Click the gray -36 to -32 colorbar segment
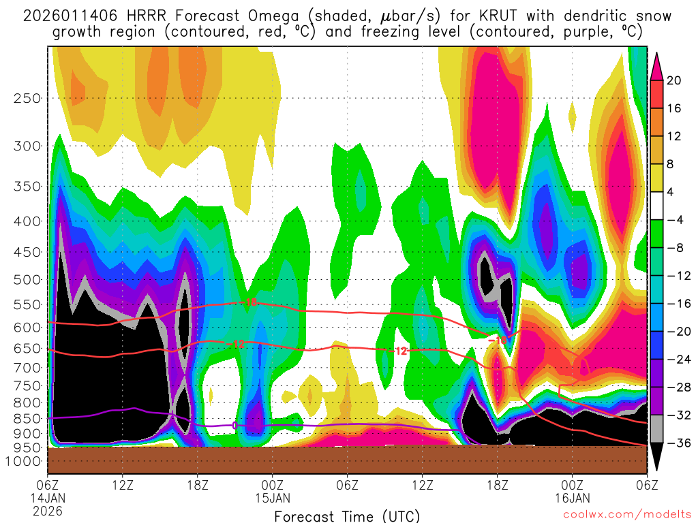 point(656,429)
